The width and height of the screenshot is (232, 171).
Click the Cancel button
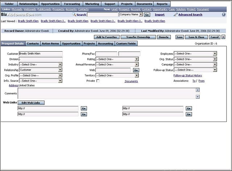click(x=215, y=37)
